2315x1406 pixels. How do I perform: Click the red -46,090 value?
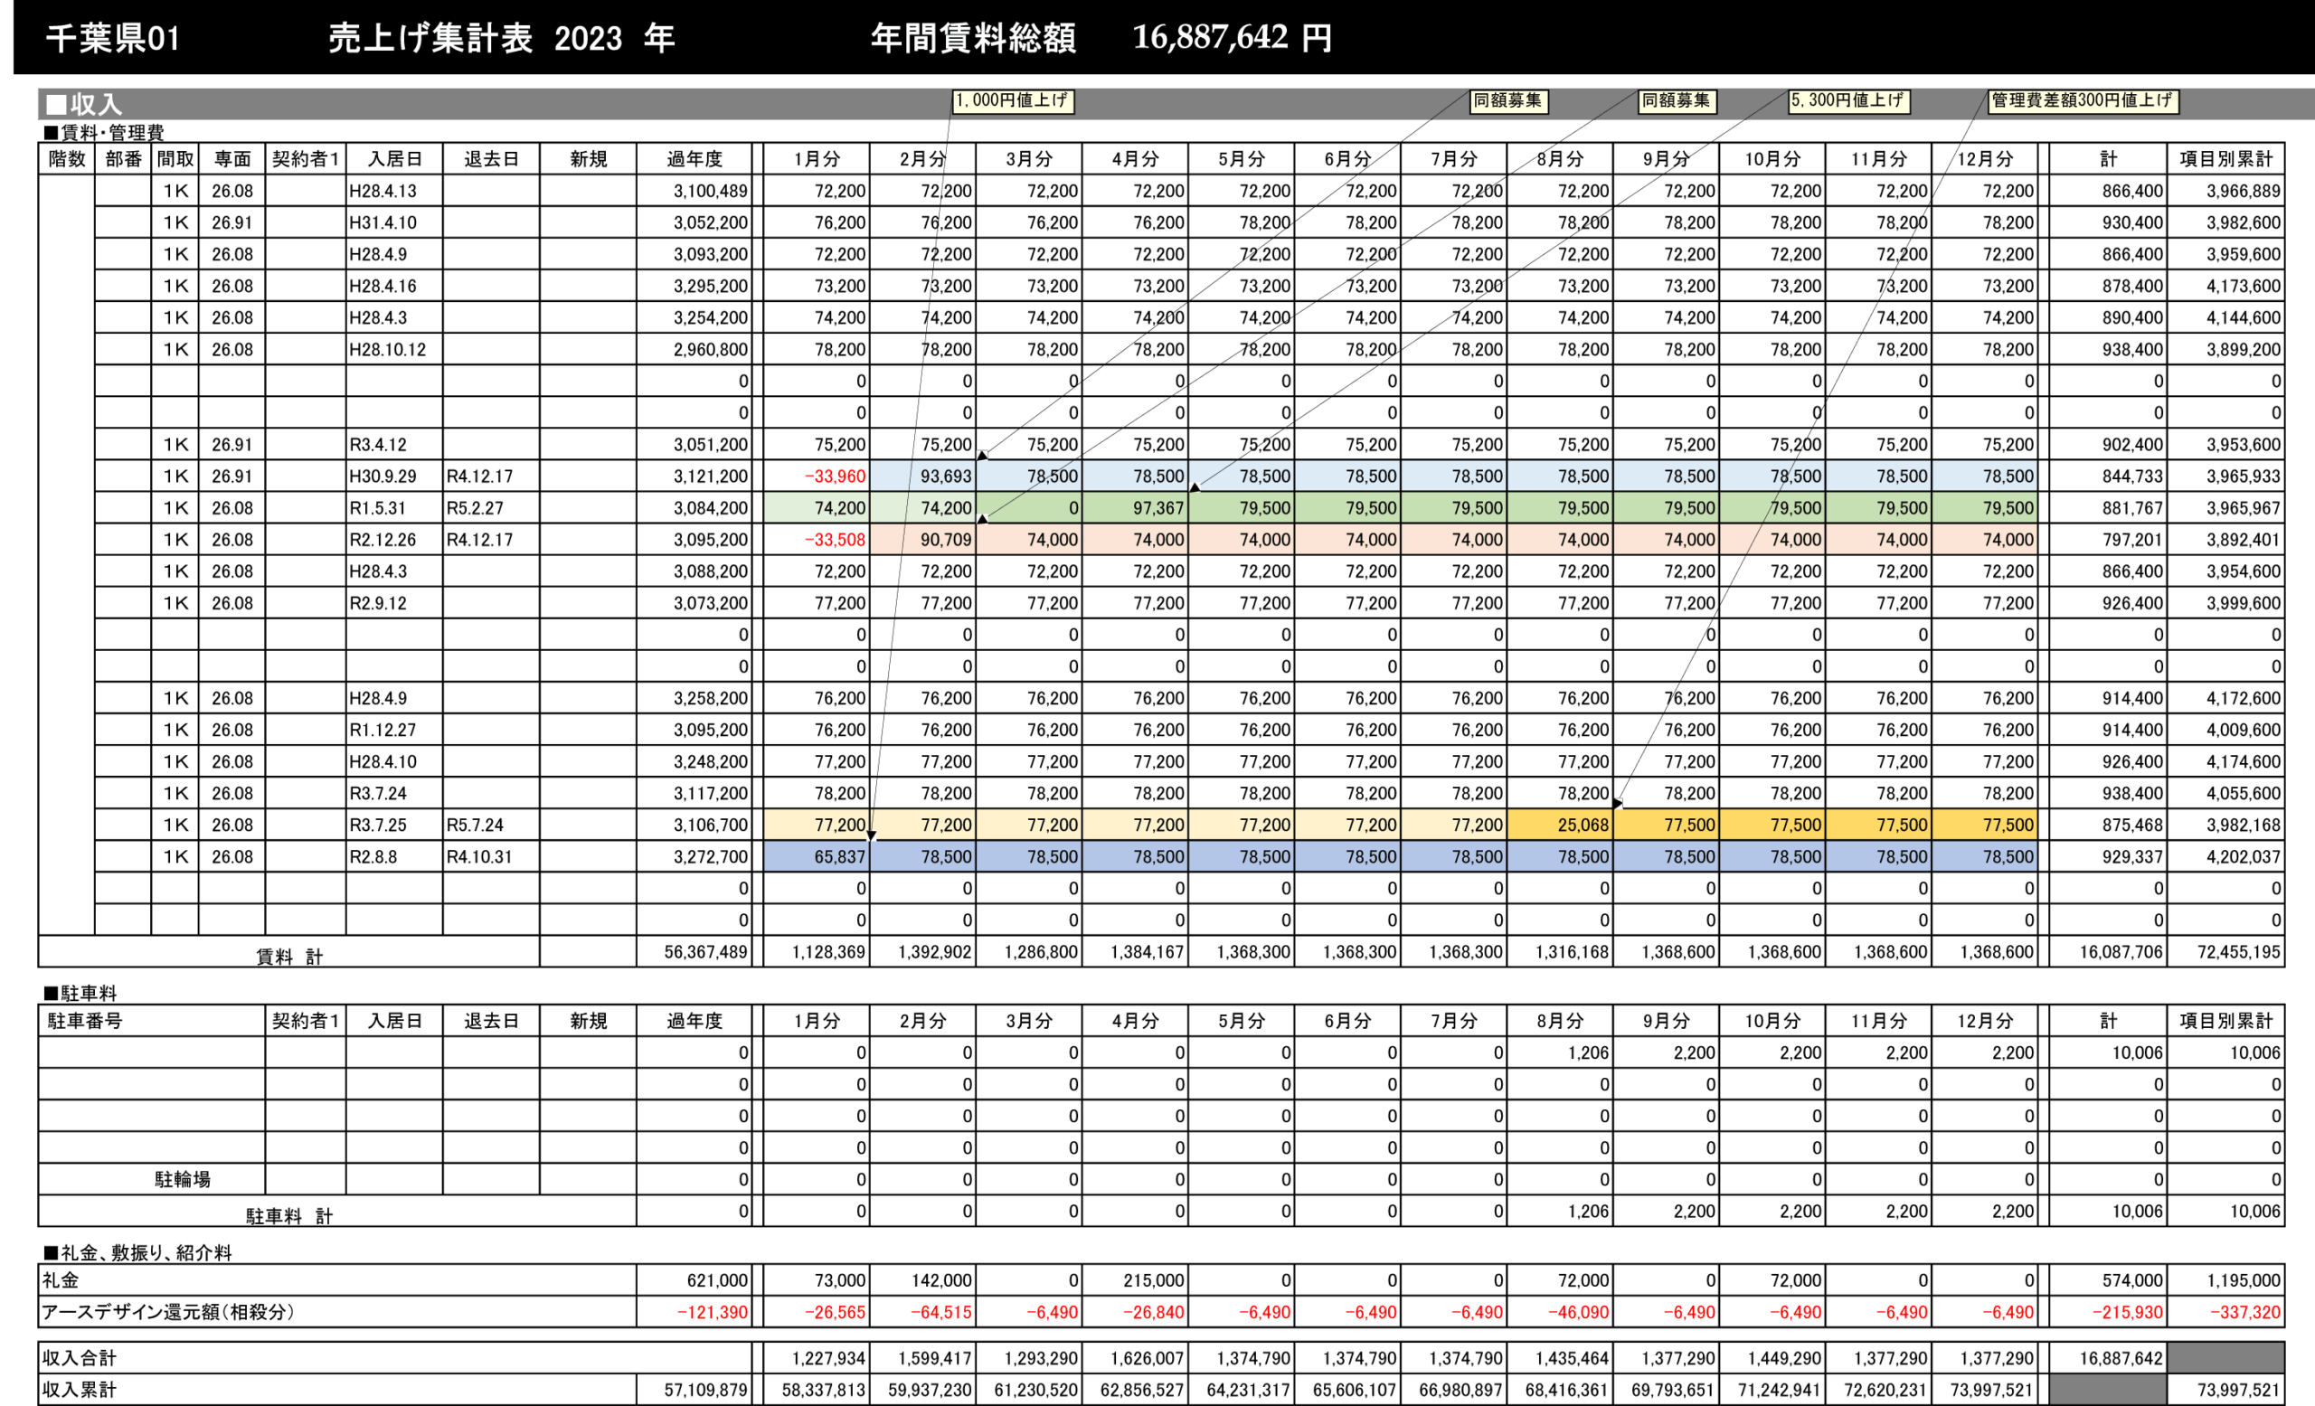pos(1577,1312)
